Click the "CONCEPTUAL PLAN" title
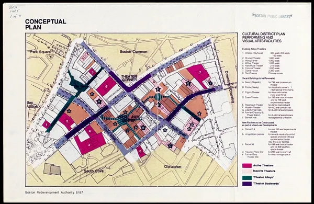The image size is (314, 204). 46,24
